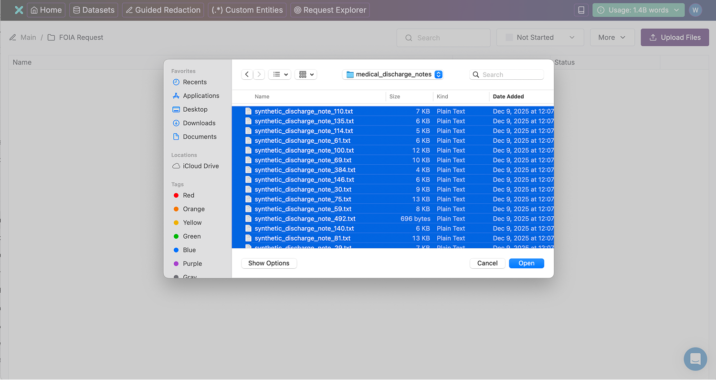The width and height of the screenshot is (716, 380).
Task: Click the Main breadcrumb link
Action: point(28,37)
